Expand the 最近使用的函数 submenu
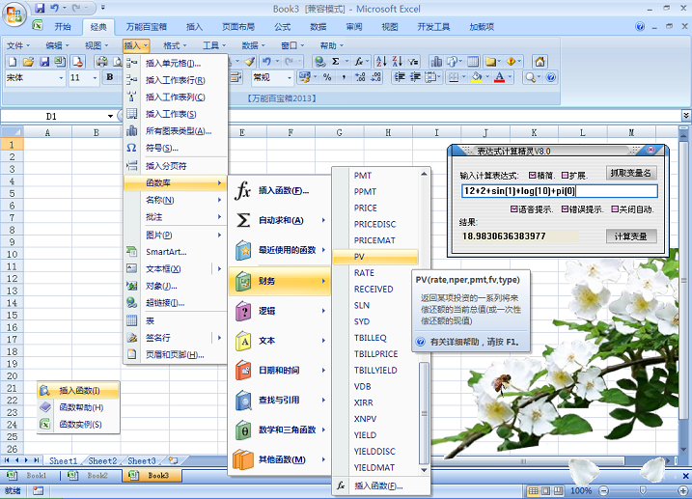The height and width of the screenshot is (499, 692). click(279, 250)
